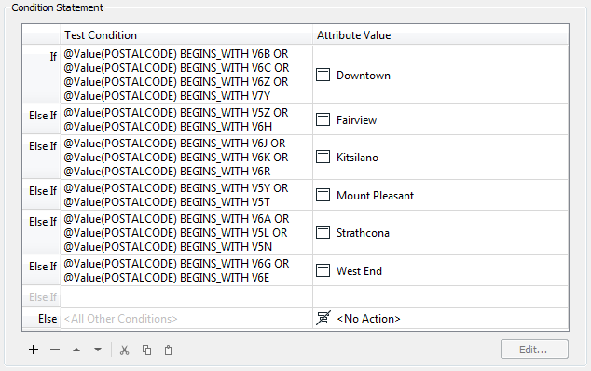Click the empty Else If test condition cell

[x=186, y=296]
